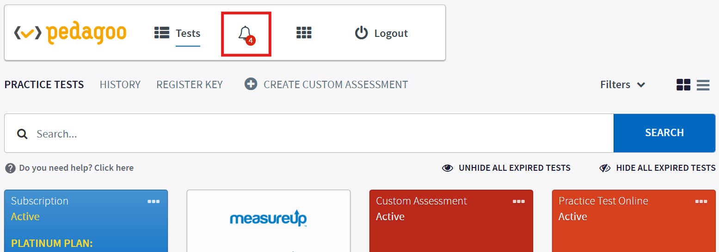
Task: Select the History tab
Action: coord(120,84)
